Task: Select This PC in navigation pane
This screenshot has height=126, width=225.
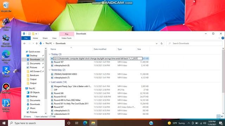Action: click(x=32, y=89)
